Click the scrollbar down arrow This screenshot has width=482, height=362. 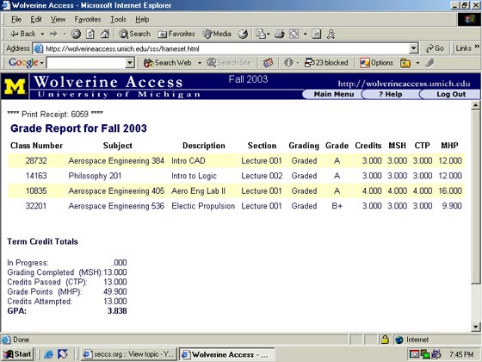pyautogui.click(x=475, y=327)
